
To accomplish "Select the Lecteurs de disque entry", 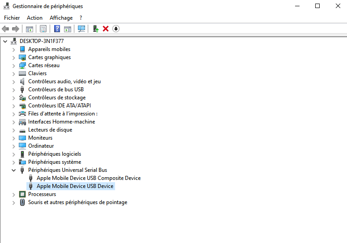I will click(50, 130).
